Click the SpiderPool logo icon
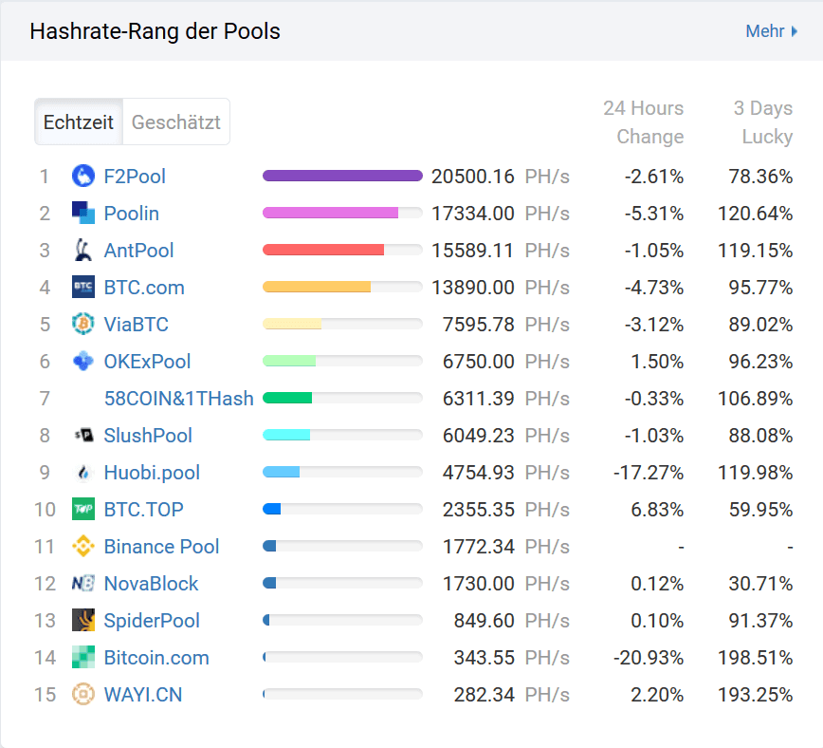The height and width of the screenshot is (748, 823). point(83,621)
